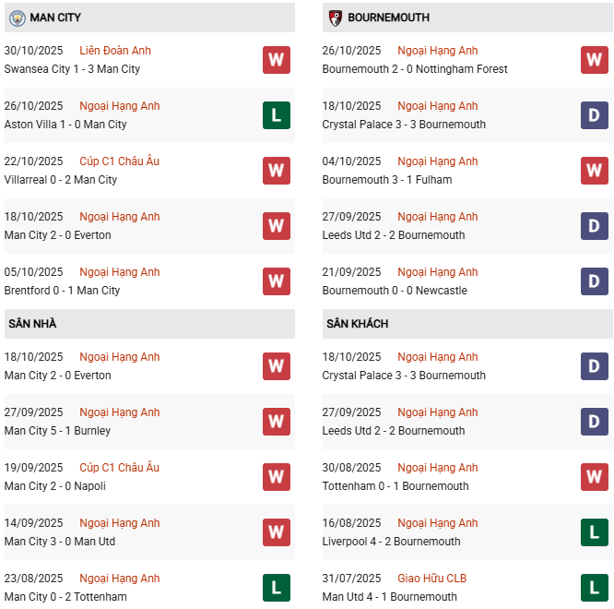Select the SÂN KHÁCH section header
Image resolution: width=614 pixels, height=609 pixels.
[358, 324]
